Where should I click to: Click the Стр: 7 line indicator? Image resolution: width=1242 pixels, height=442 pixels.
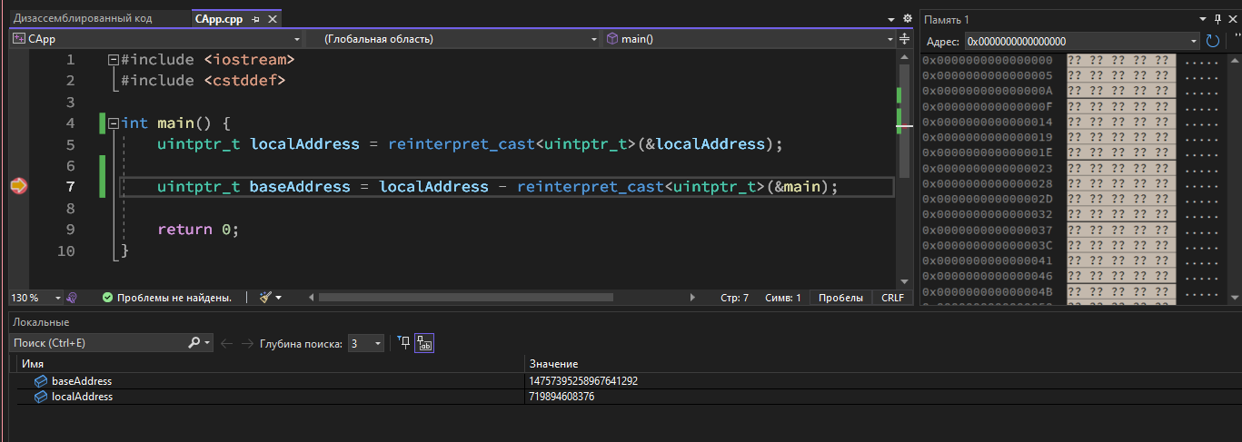coord(734,298)
